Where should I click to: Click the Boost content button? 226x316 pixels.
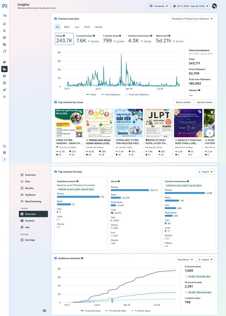click(183, 102)
